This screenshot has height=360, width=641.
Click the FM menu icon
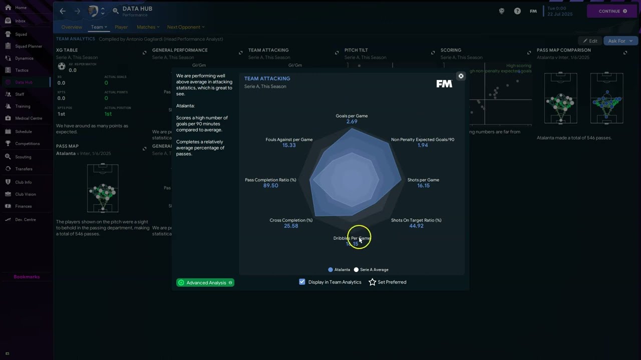(533, 11)
